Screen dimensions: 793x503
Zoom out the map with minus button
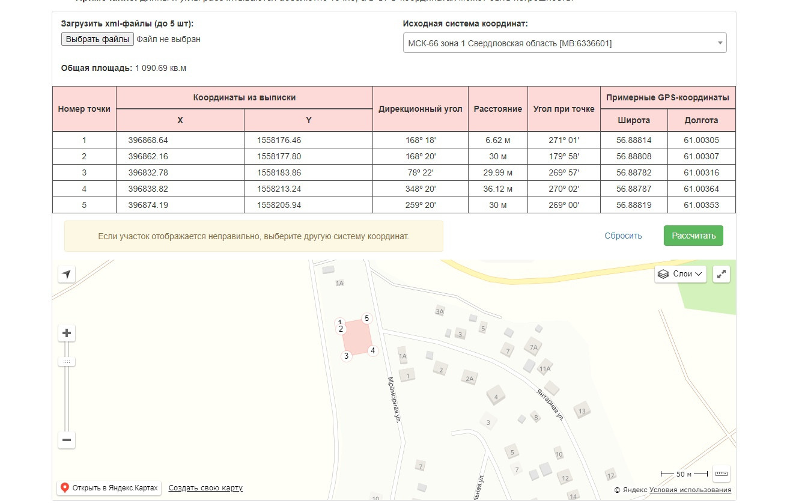67,441
